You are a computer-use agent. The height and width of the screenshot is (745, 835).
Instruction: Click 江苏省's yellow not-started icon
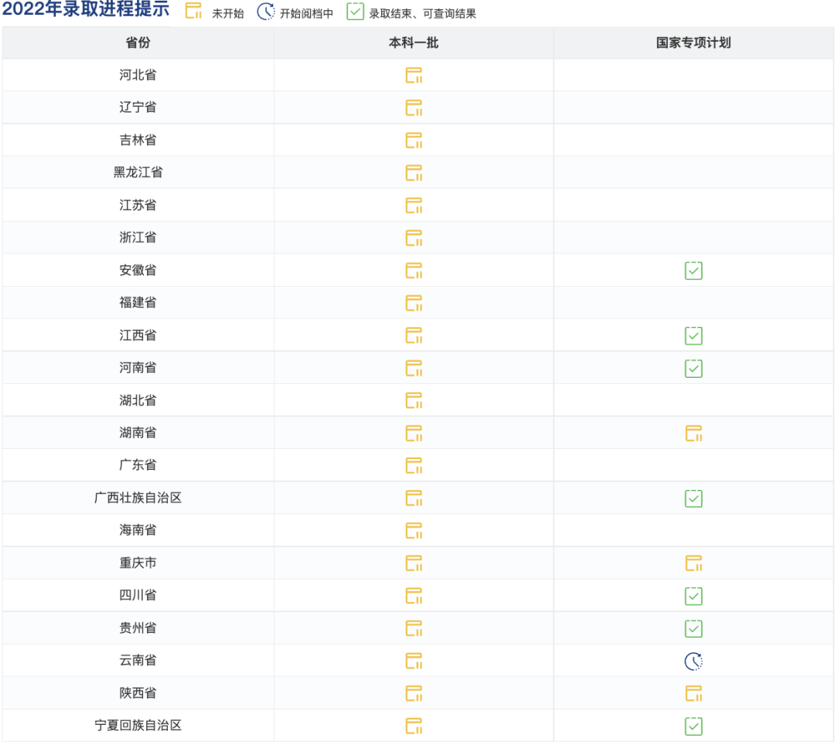tap(414, 206)
